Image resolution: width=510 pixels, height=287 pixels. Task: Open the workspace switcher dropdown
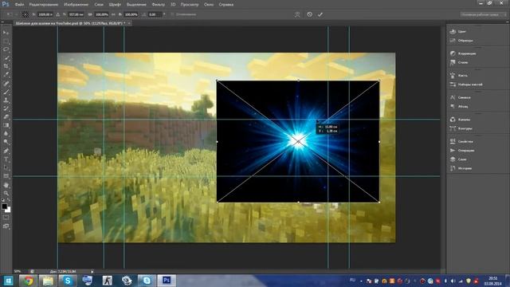(484, 14)
